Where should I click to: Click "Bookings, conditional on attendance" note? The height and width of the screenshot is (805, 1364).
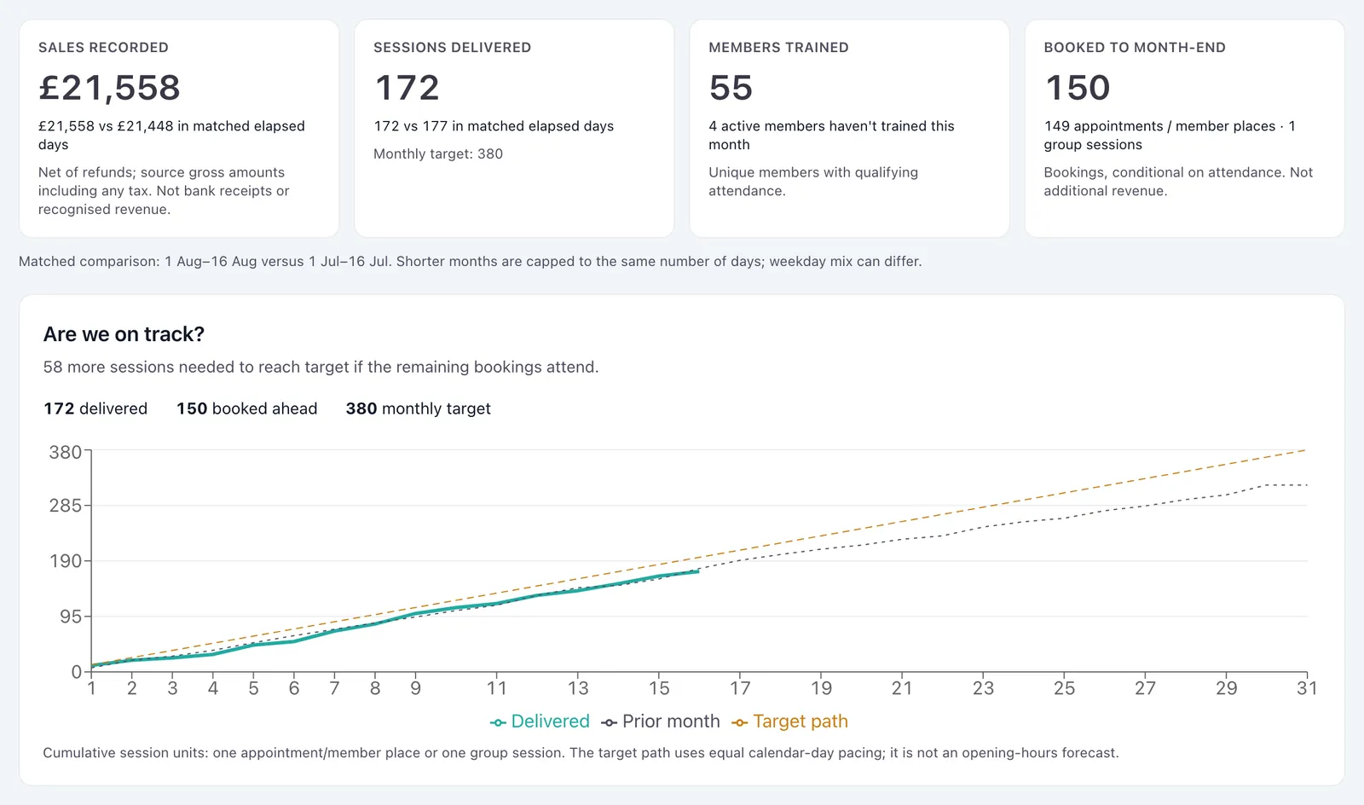click(1178, 182)
